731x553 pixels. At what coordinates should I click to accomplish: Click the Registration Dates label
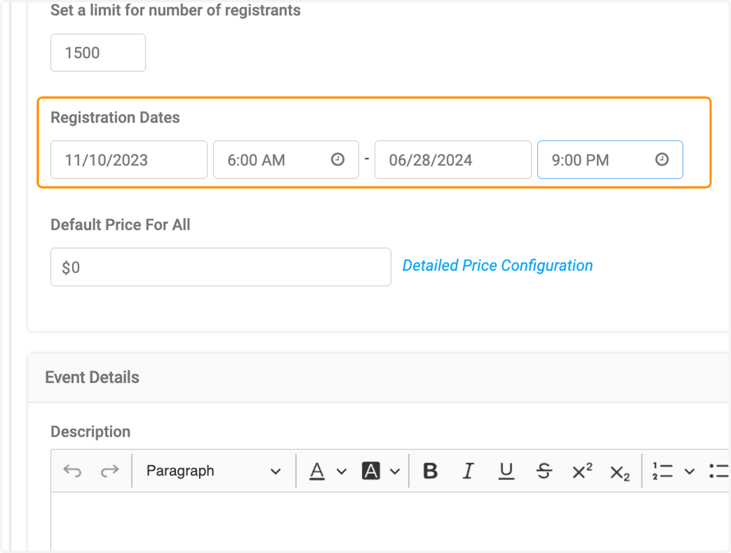pos(115,118)
